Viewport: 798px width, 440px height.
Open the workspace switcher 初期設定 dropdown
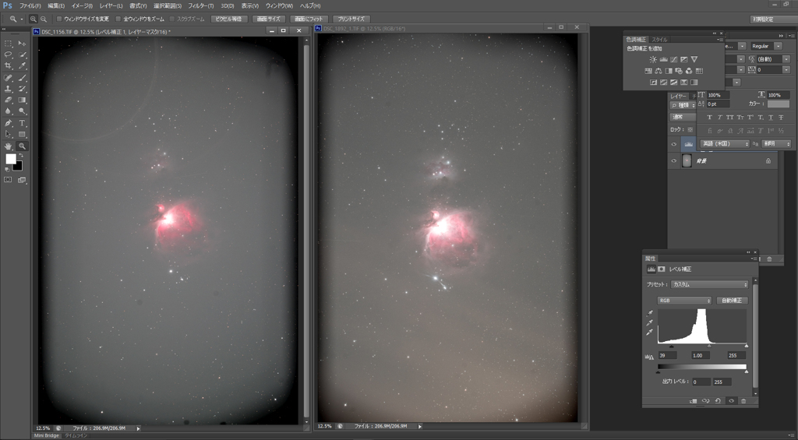[x=772, y=19]
